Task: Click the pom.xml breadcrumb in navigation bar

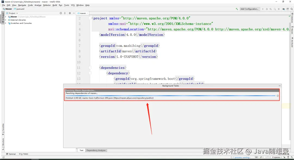Action: click(x=19, y=9)
